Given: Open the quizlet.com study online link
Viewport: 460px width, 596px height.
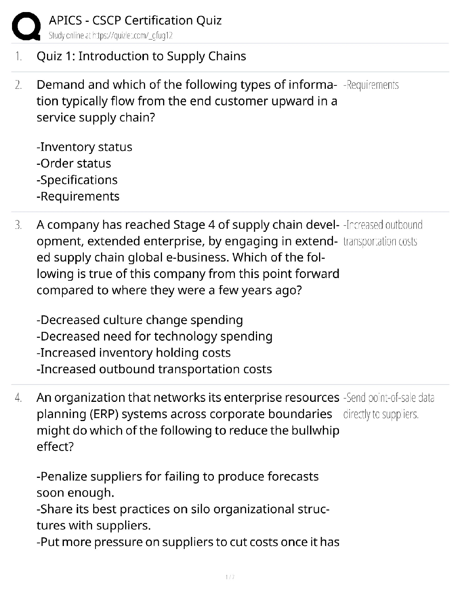Looking at the screenshot, I should tap(110, 36).
